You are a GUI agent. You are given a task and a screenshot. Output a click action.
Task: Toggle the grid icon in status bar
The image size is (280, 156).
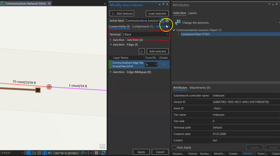click(39, 153)
